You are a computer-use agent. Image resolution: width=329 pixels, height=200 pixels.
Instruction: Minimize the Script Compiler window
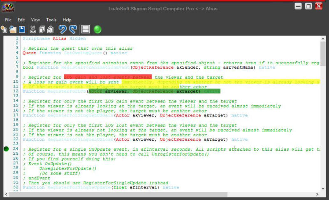click(298, 6)
